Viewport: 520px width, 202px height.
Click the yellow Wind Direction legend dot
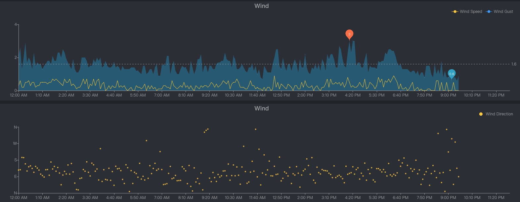pos(481,114)
